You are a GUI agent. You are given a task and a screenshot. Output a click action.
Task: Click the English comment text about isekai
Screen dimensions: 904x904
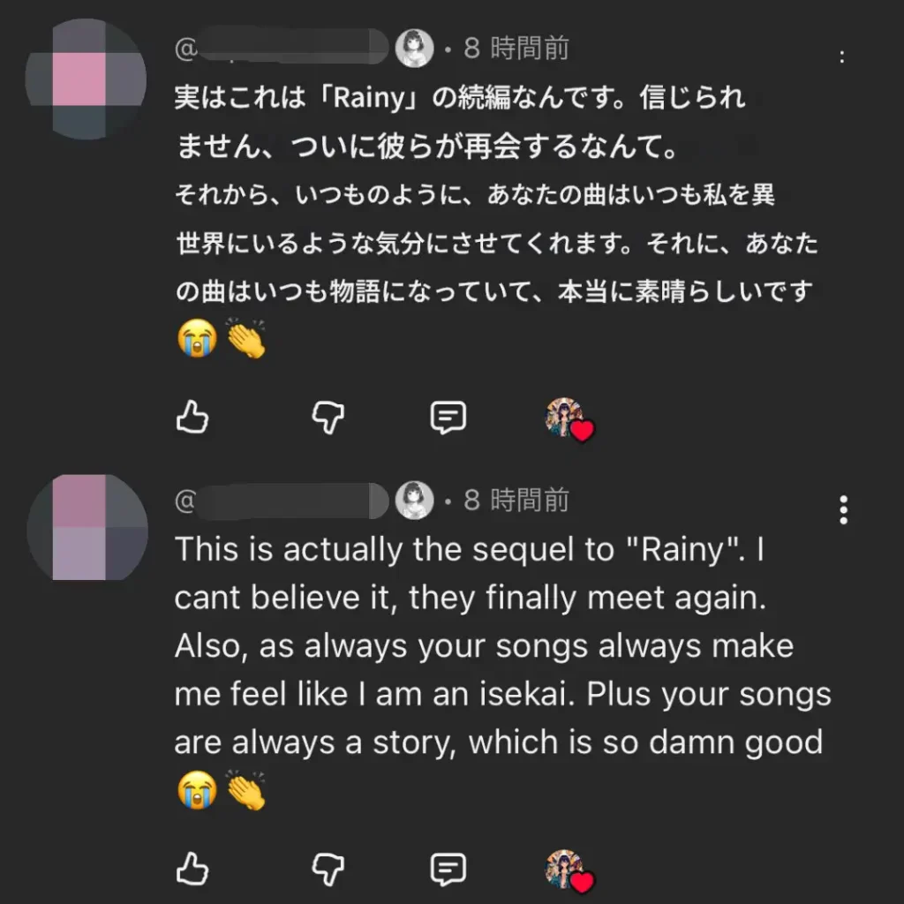point(494,694)
